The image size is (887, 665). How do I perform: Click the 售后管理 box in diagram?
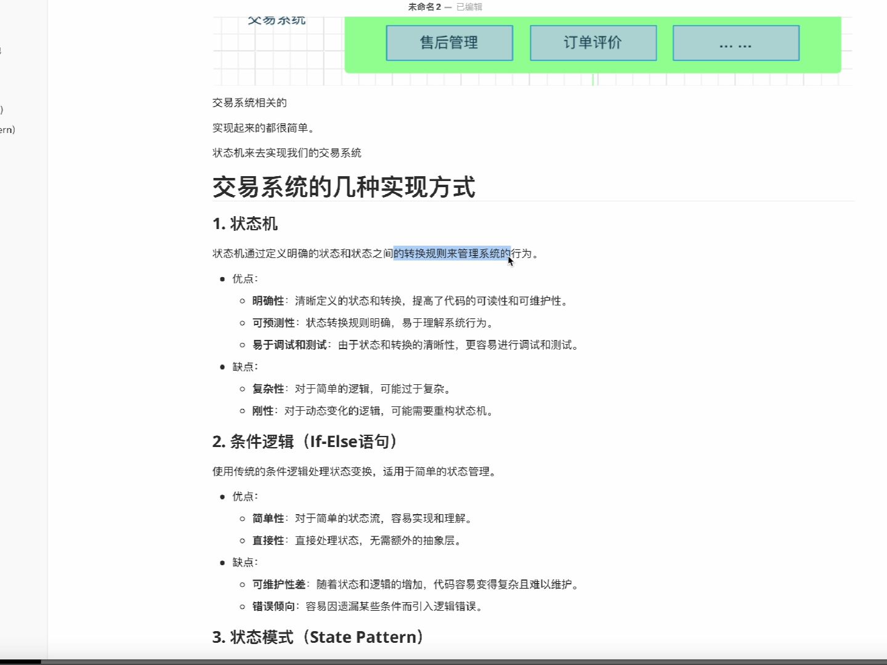(x=450, y=43)
